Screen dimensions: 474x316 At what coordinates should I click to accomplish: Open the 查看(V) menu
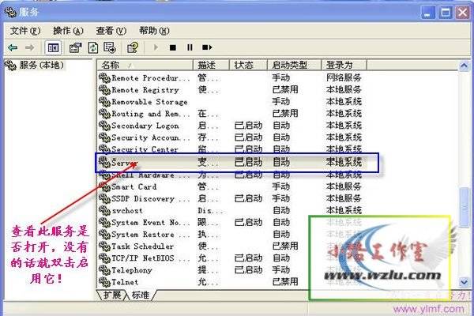(110, 31)
